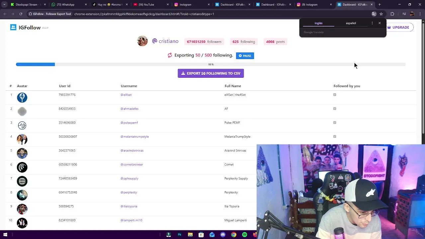
Task: Click the browser address bar URL
Action: click(144, 14)
